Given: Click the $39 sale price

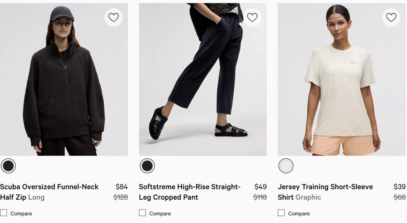Looking at the screenshot, I should click(x=399, y=187).
